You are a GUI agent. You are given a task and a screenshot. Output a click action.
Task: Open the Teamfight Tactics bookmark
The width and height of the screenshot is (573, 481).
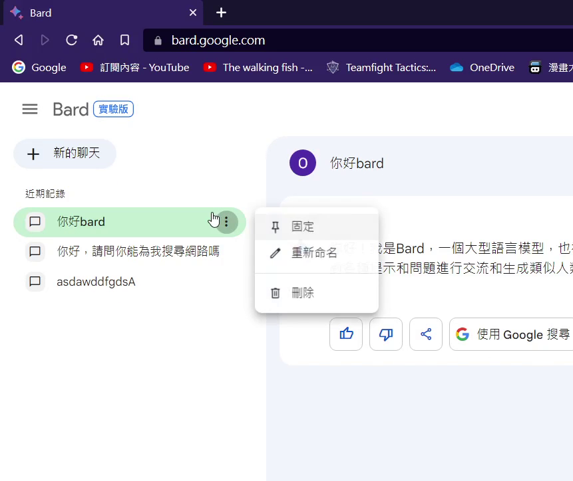[381, 68]
